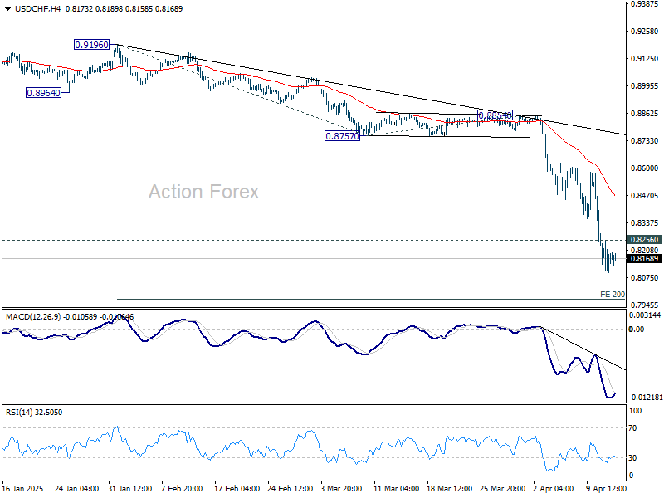Click the 0.86000 price axis value
664x498 pixels.
click(x=644, y=168)
